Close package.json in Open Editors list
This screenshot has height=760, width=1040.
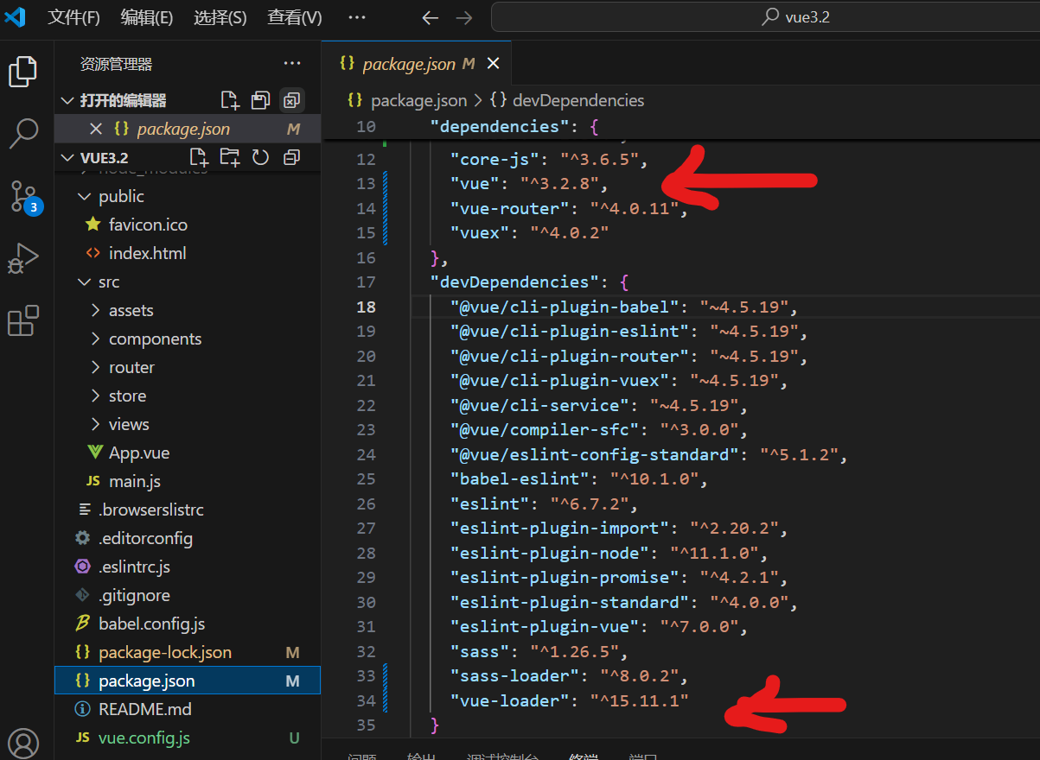tap(96, 130)
